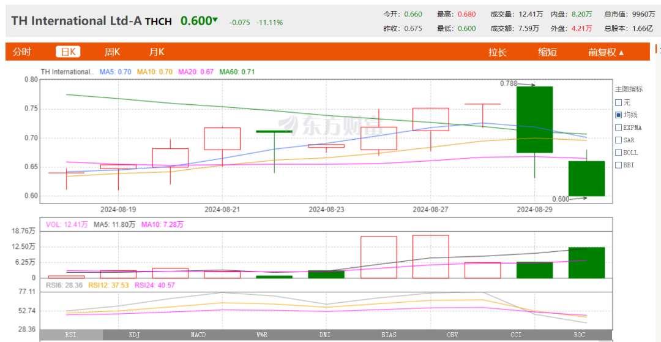Click the 缩短 shorten button
Viewport: 661px width, 342px height.
547,52
